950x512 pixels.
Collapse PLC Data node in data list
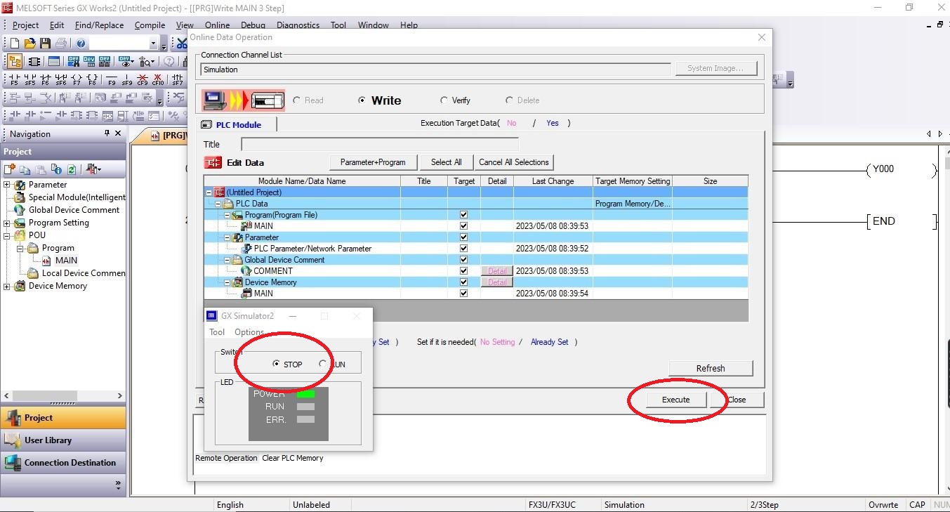click(218, 204)
